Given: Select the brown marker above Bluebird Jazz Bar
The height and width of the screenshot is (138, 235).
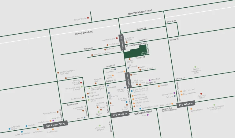Looking at the screenshot, I should (x=130, y=59).
